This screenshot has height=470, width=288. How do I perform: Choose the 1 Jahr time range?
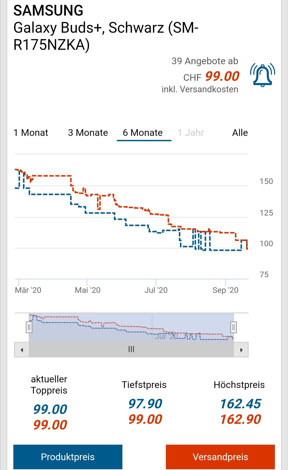coord(191,133)
